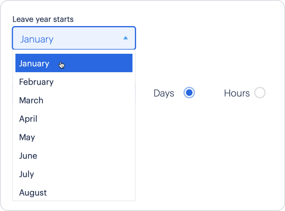The width and height of the screenshot is (285, 211).
Task: Click the Hours label text
Action: tap(237, 93)
